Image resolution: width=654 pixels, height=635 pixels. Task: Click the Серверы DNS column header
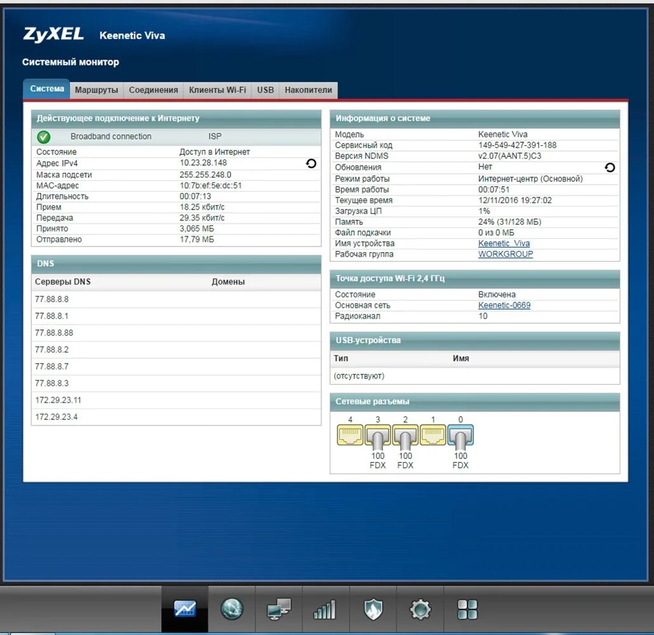[63, 281]
